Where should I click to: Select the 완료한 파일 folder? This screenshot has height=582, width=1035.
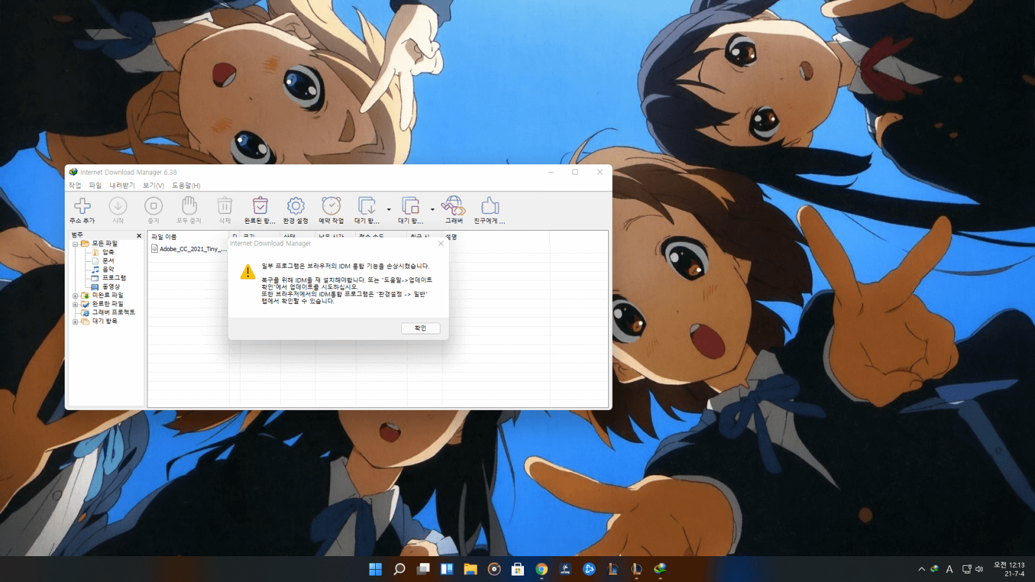click(107, 304)
